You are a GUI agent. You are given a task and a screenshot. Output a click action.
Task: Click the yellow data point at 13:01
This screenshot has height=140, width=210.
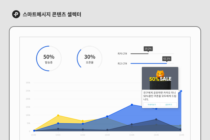[x=58, y=115]
